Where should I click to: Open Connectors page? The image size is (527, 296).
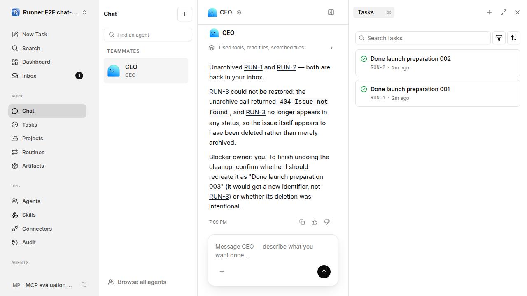pyautogui.click(x=47, y=229)
